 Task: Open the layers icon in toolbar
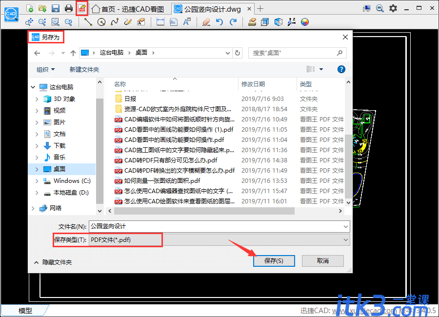point(252,22)
